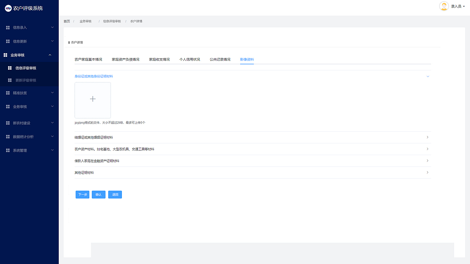
Task: Click the 下一步 button
Action: click(83, 195)
